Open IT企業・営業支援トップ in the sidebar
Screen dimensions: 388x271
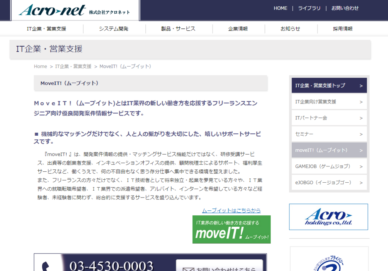point(329,85)
